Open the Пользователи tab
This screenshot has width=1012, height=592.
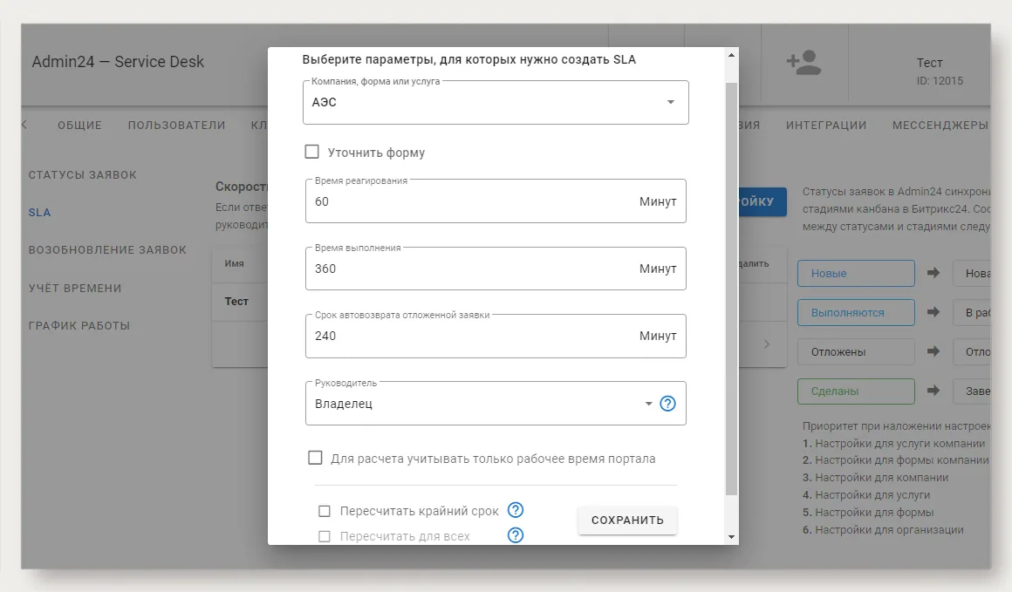click(x=177, y=125)
